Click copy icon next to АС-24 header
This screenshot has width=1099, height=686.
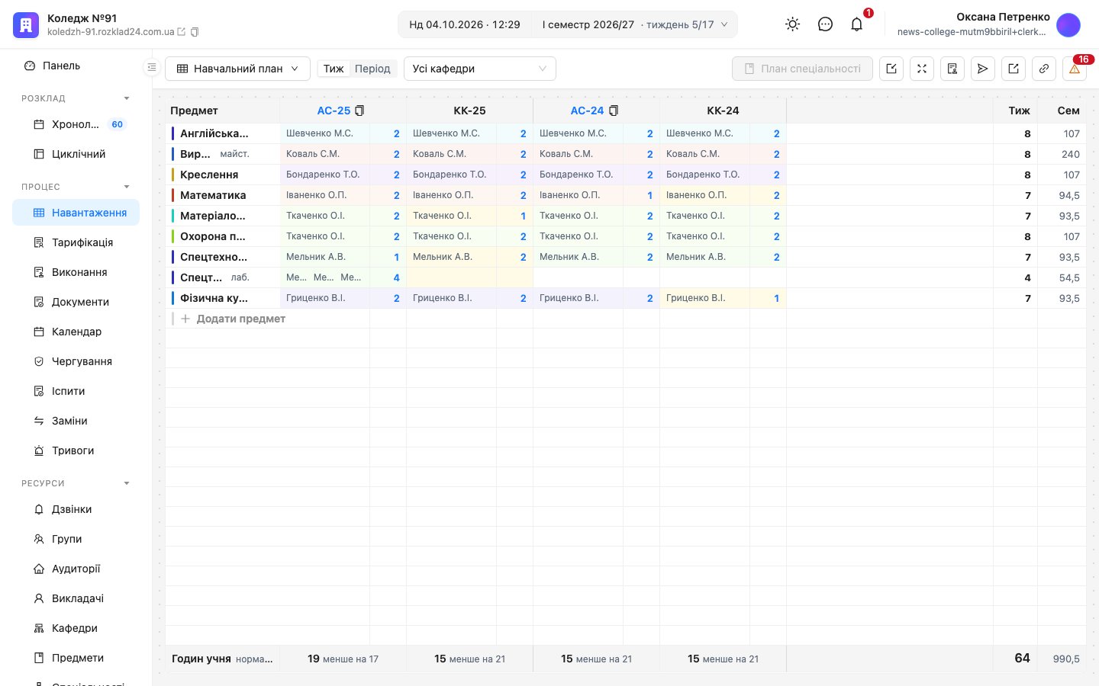point(613,111)
